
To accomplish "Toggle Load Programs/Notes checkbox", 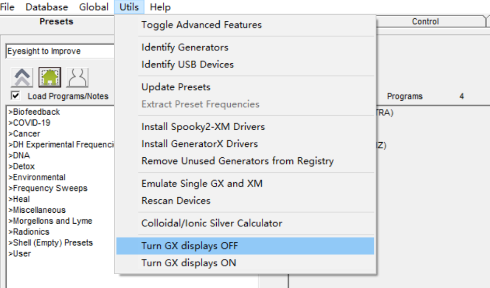I will (x=16, y=95).
